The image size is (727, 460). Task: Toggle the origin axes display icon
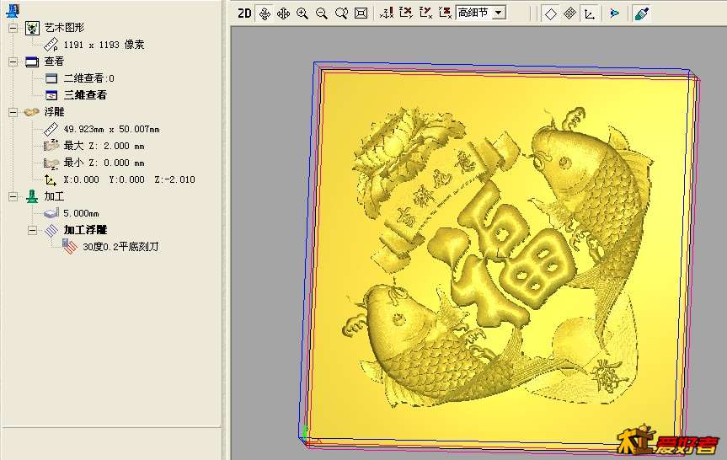pos(590,14)
